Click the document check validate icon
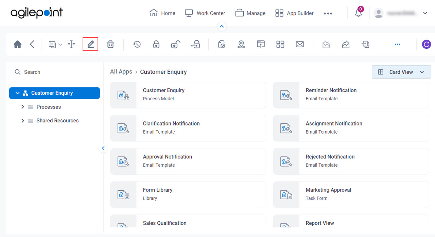The height and width of the screenshot is (237, 435). [222, 44]
